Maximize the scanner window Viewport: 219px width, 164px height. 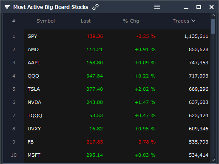point(199,7)
